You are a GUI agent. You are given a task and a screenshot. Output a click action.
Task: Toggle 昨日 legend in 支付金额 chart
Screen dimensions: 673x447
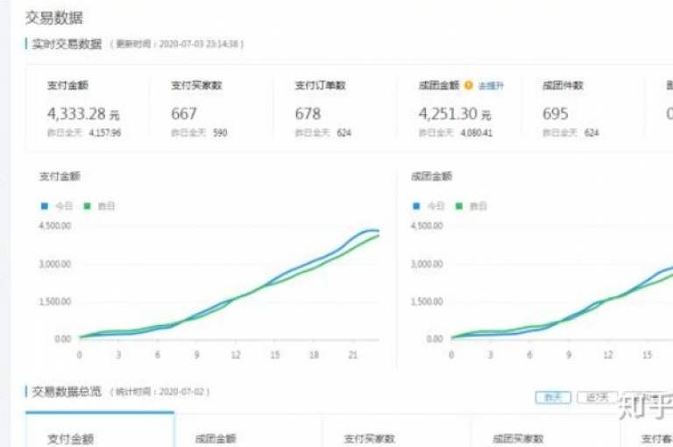[99, 206]
